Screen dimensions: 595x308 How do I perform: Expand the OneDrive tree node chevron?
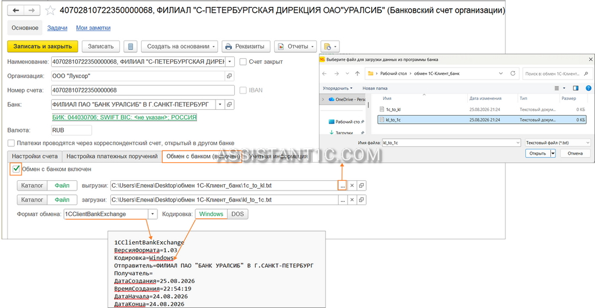pyautogui.click(x=323, y=99)
